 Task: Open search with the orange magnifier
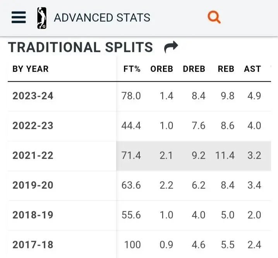click(214, 17)
